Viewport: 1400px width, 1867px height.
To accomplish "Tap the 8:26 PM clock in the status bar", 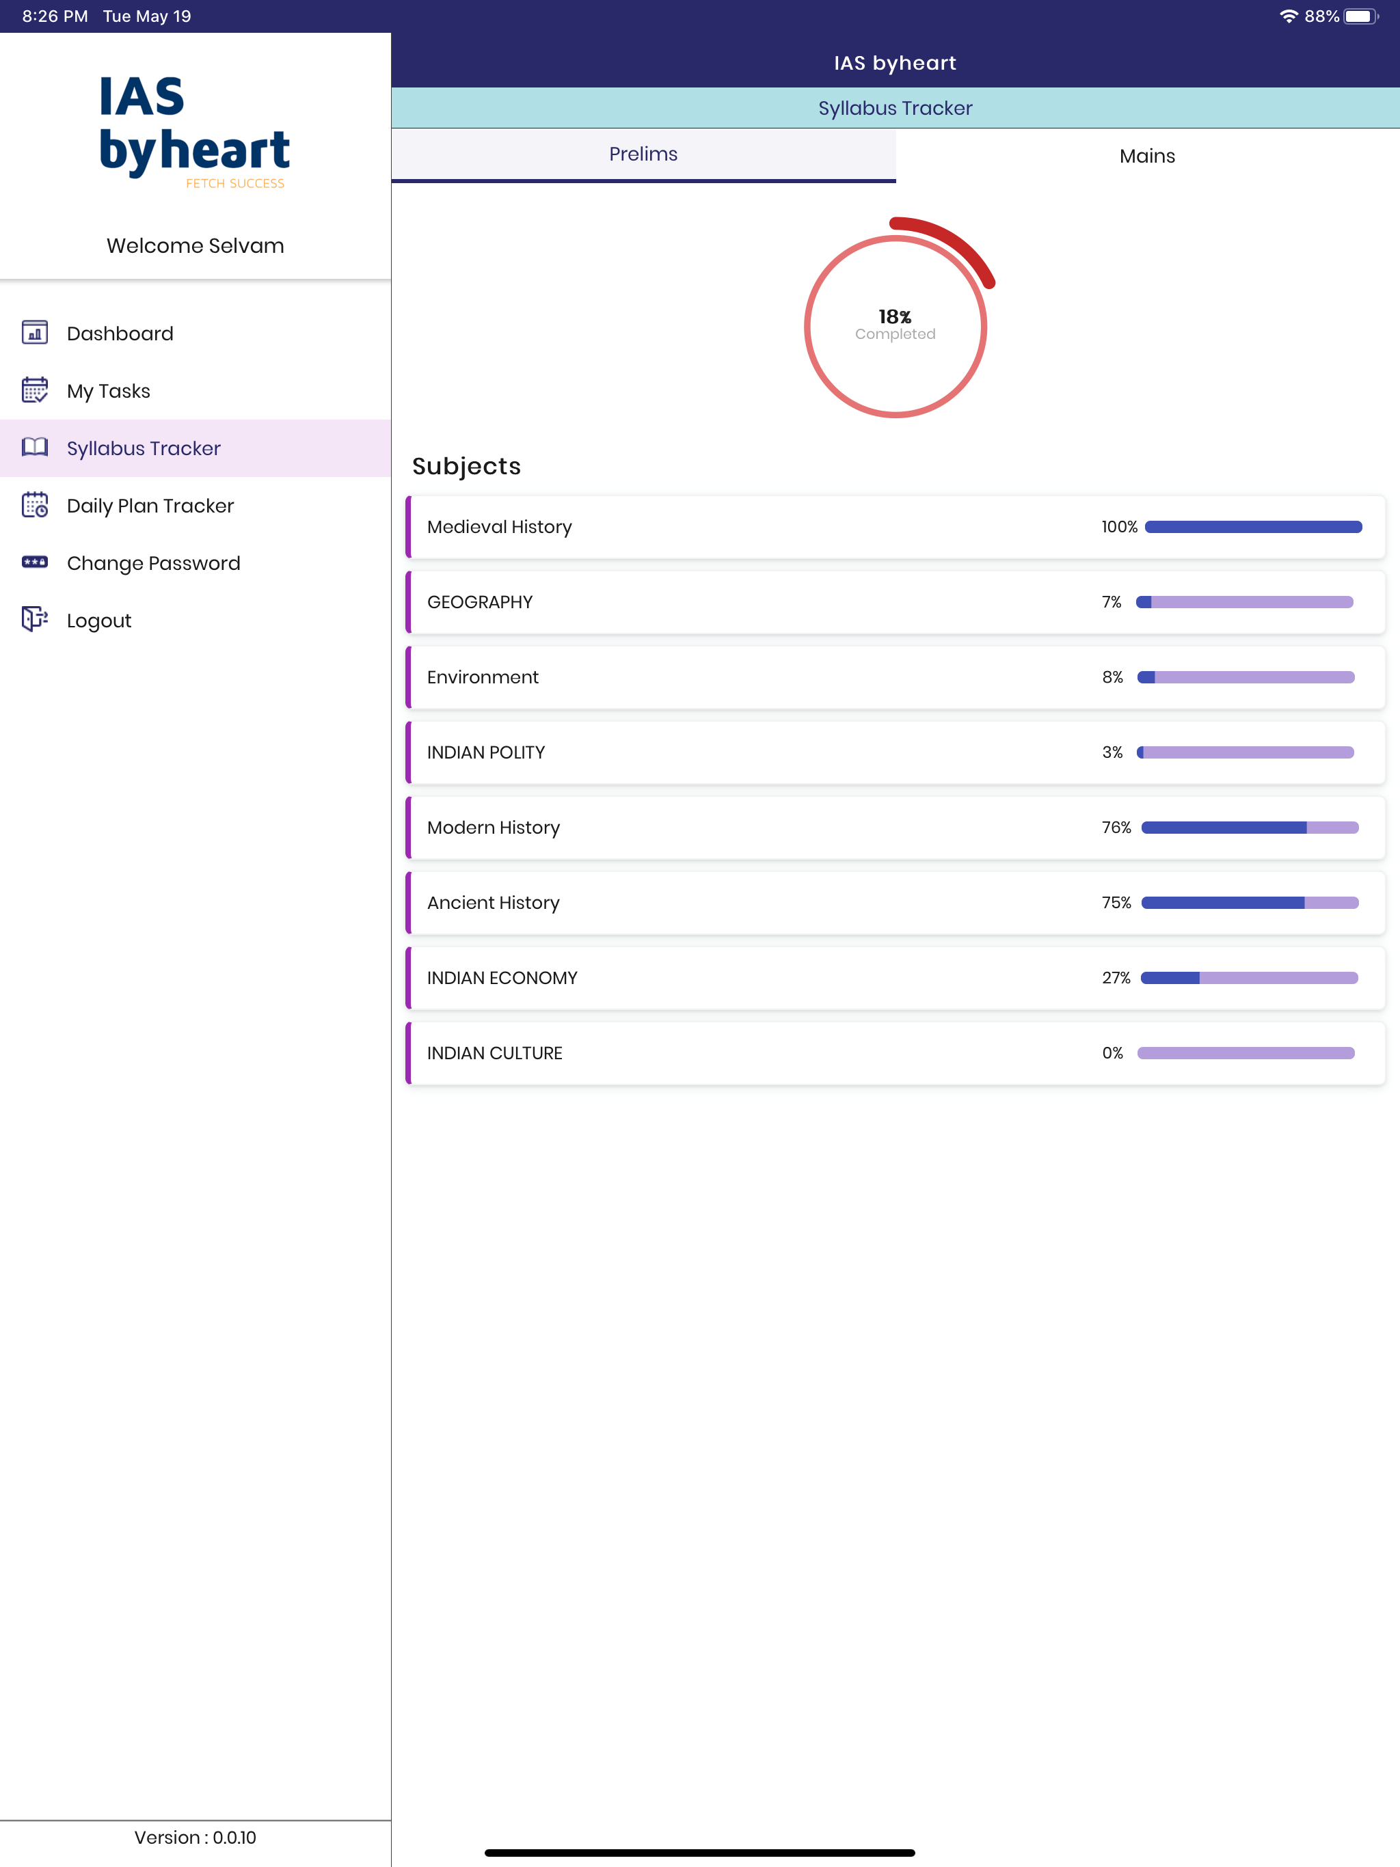I will [x=55, y=16].
